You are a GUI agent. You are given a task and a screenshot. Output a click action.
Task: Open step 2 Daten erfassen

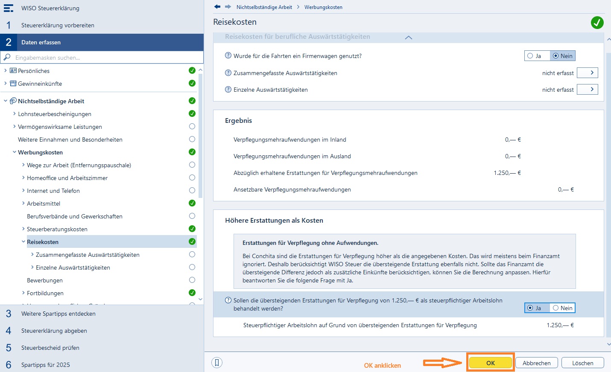(x=102, y=42)
